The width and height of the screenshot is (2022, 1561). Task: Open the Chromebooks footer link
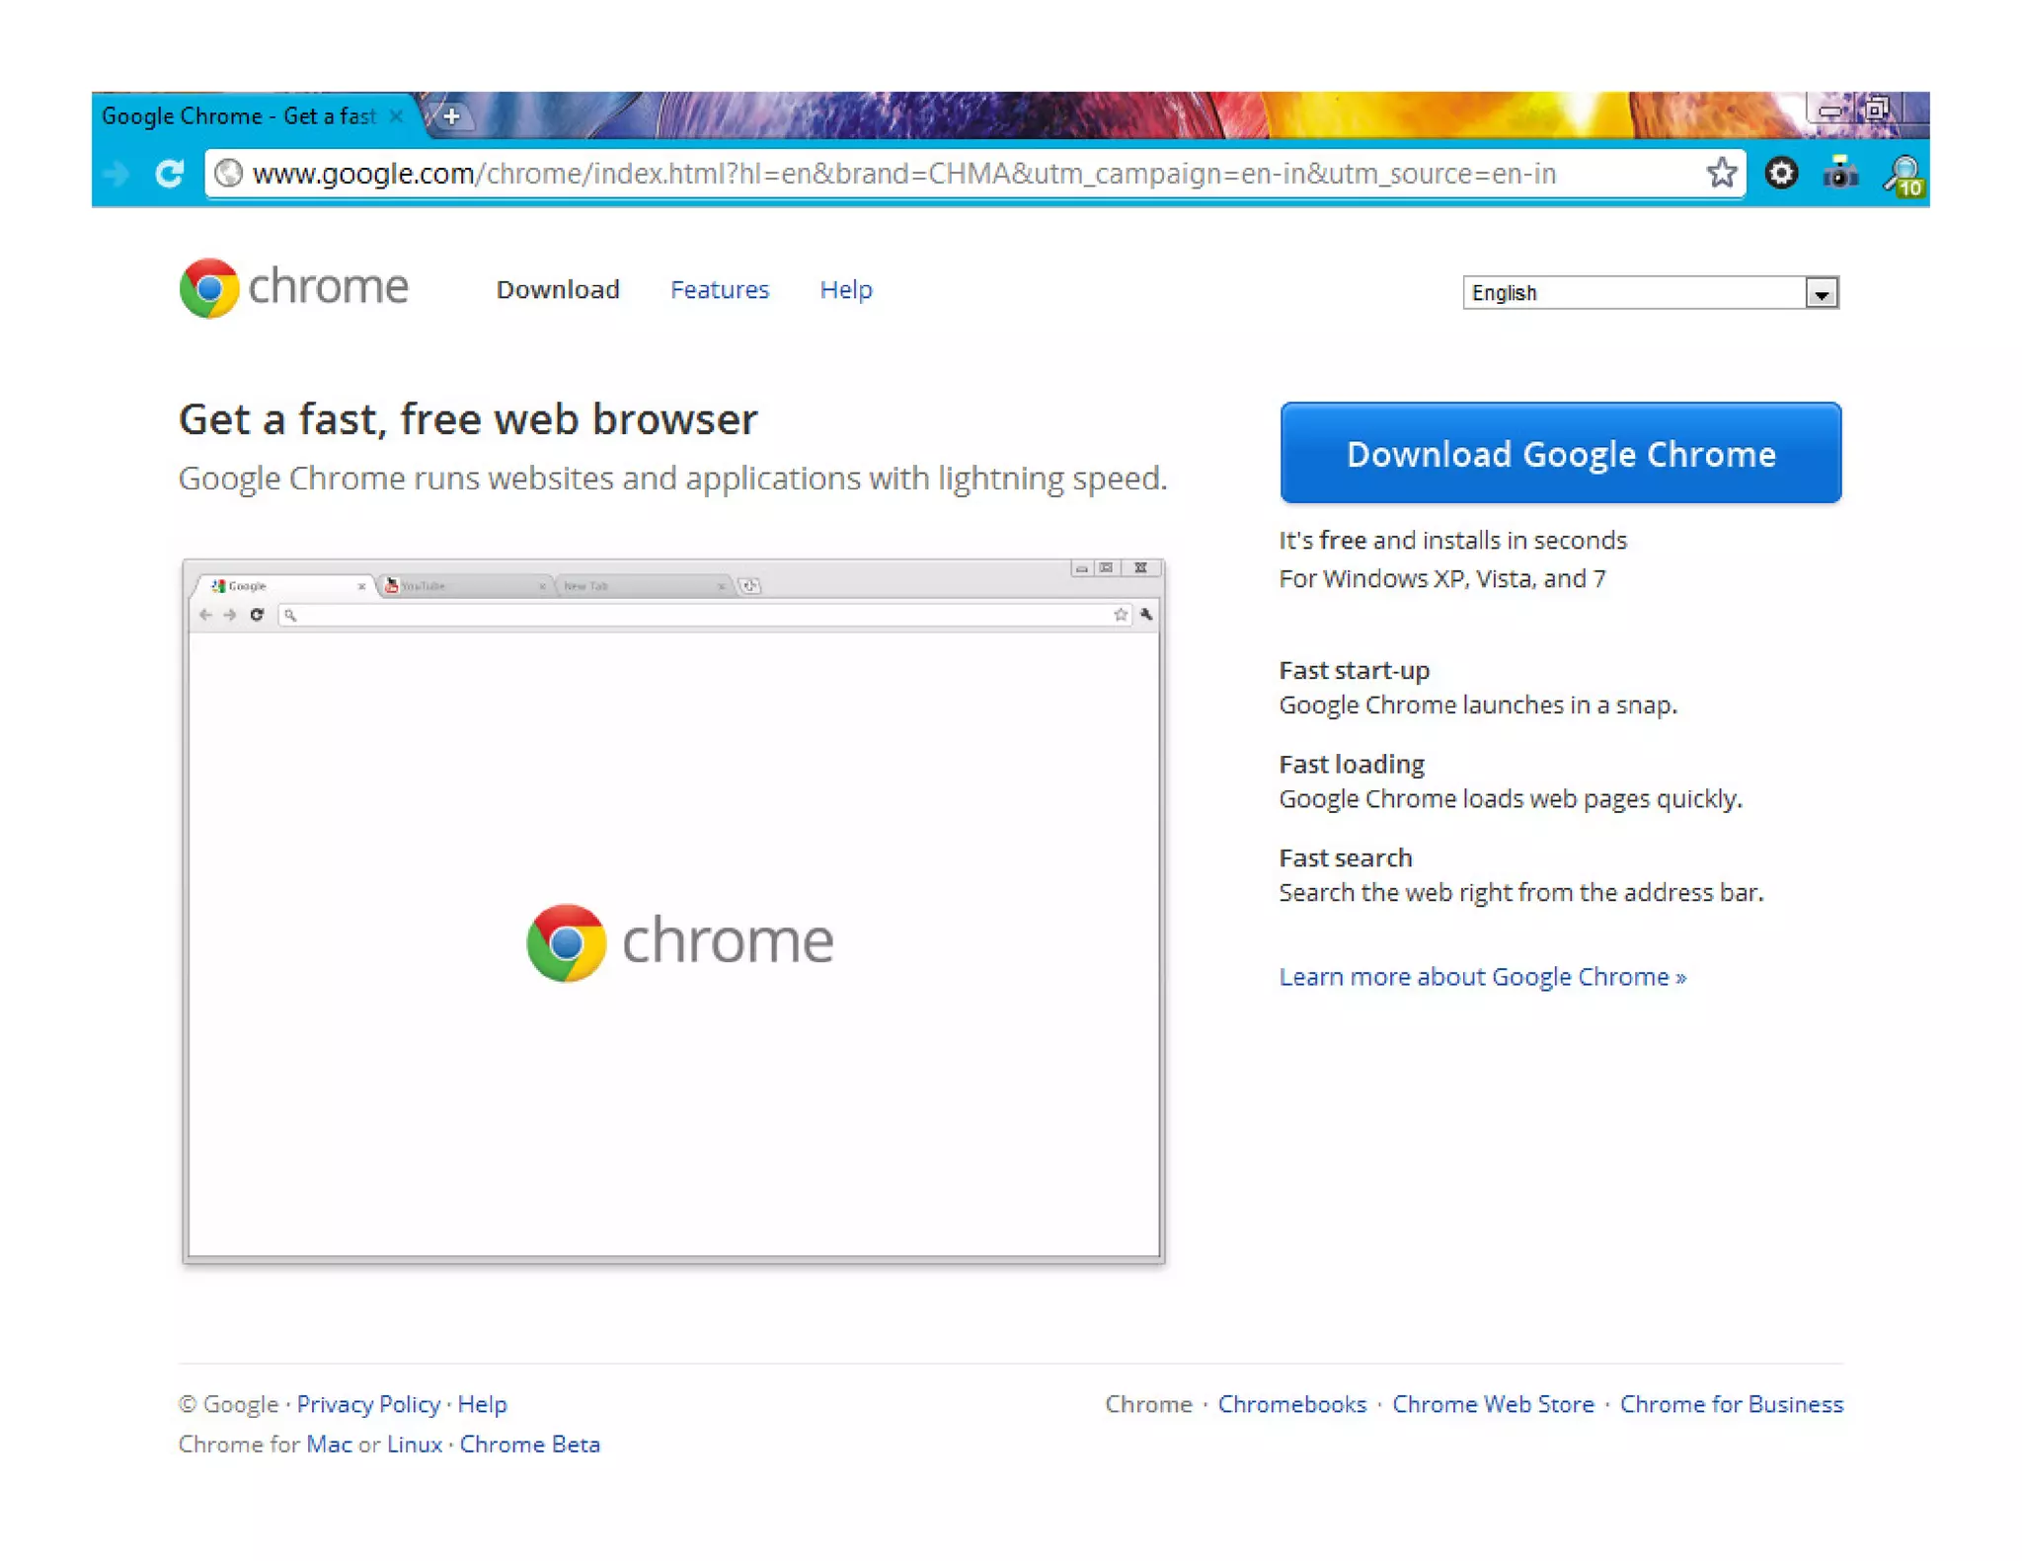click(x=1292, y=1404)
